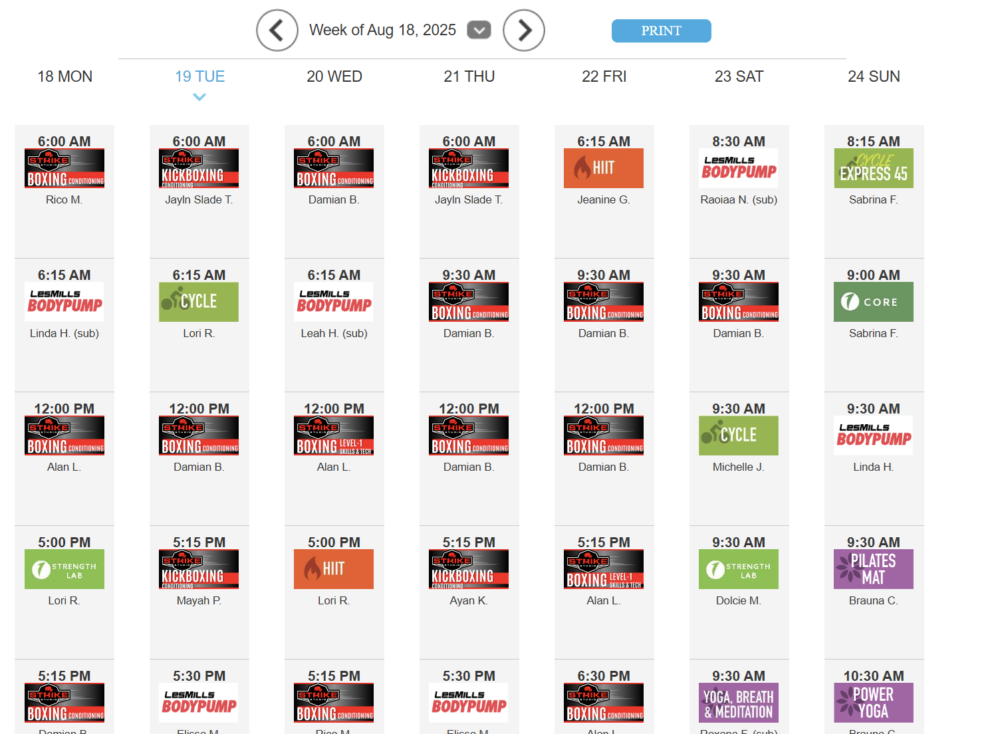Open the week selector dropdown arrow

click(x=479, y=30)
